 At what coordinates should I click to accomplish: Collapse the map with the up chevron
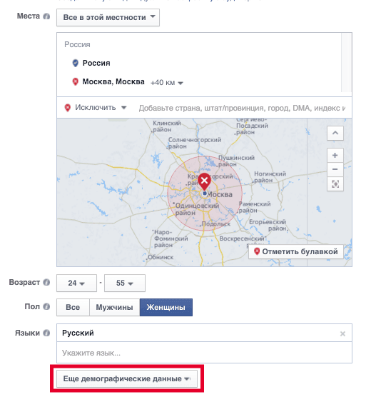click(x=335, y=133)
